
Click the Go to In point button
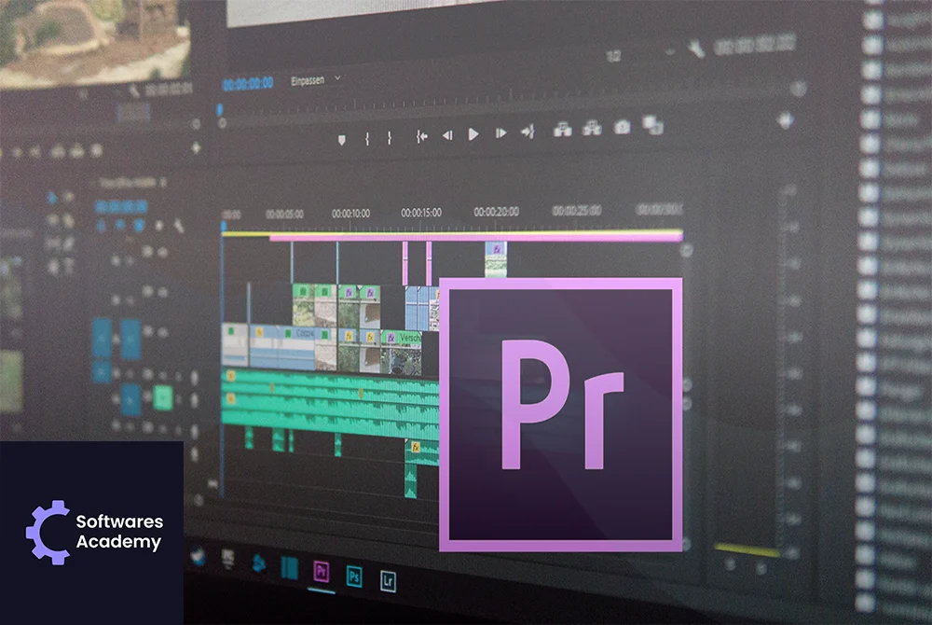point(421,137)
